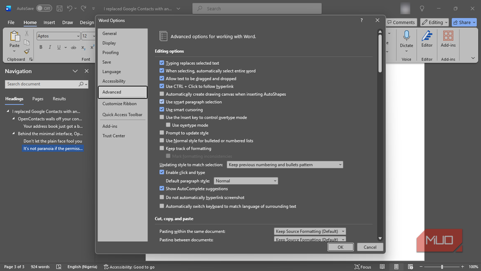Screen dimensions: 481x271
Task: Switch to Pages tab in Navigation
Action: coord(38,99)
